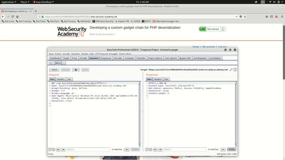
Task: Click the pencil icon to edit the Repeater target
Action: click(x=231, y=70)
